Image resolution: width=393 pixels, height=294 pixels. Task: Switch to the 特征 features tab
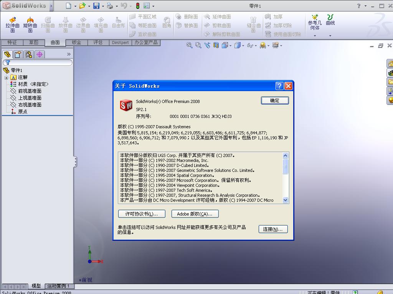click(12, 42)
